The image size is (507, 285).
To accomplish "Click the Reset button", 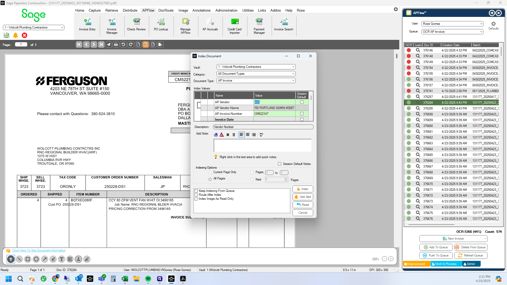I will (303, 205).
